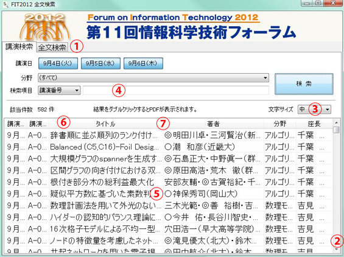
Task: Open the 検索項目 講演番号 dropdown
Action: pos(59,90)
